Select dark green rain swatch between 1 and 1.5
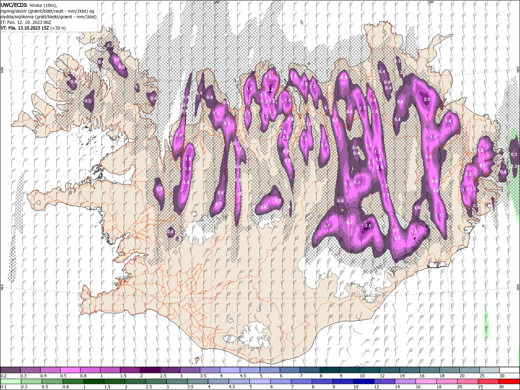This screenshot has width=520, height=390. 93,381
